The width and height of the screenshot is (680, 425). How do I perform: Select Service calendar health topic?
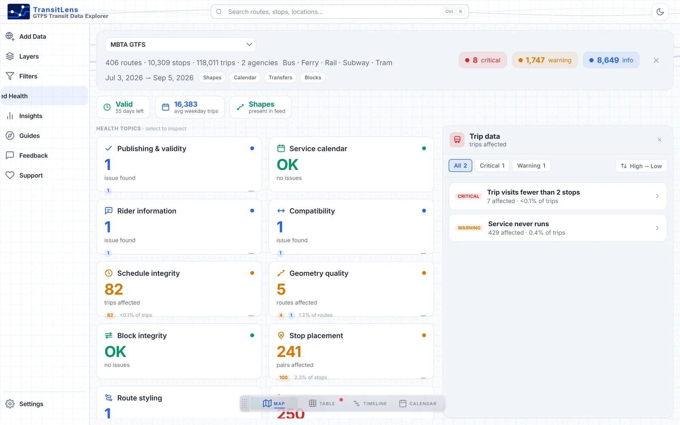(x=351, y=164)
